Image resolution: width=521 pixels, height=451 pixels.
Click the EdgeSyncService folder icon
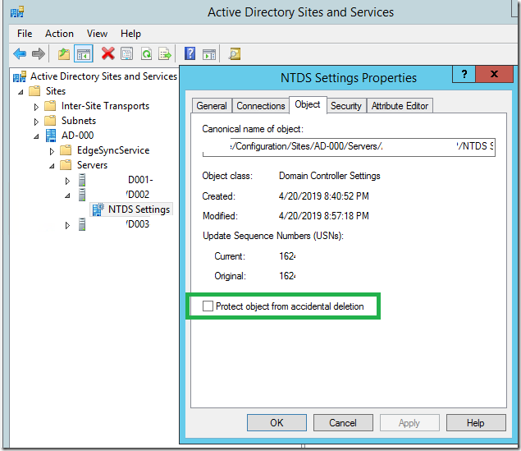66,150
